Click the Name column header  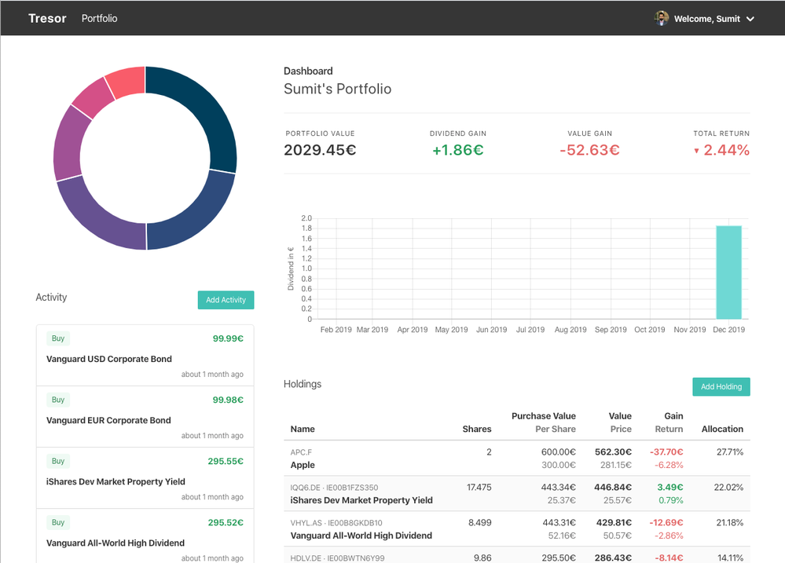point(303,429)
